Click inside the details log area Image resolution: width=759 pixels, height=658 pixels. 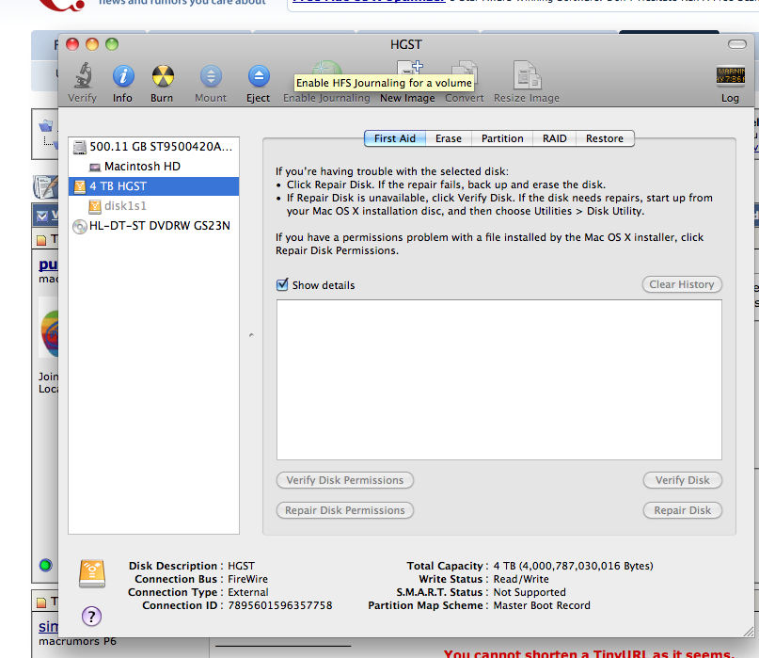coord(499,379)
